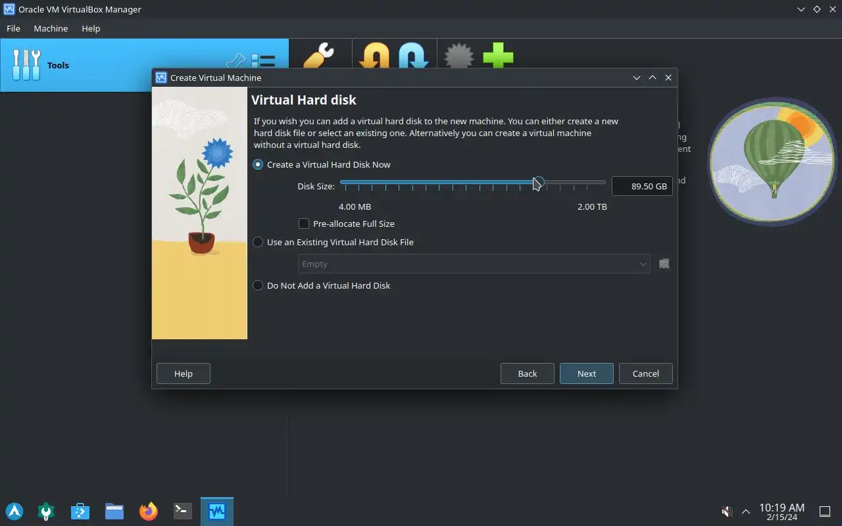Select the Tools entry in VirtualBox Manager
Image resolution: width=842 pixels, height=526 pixels.
[144, 65]
